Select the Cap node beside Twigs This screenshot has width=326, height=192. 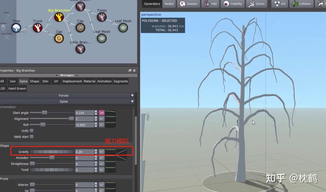click(80, 28)
